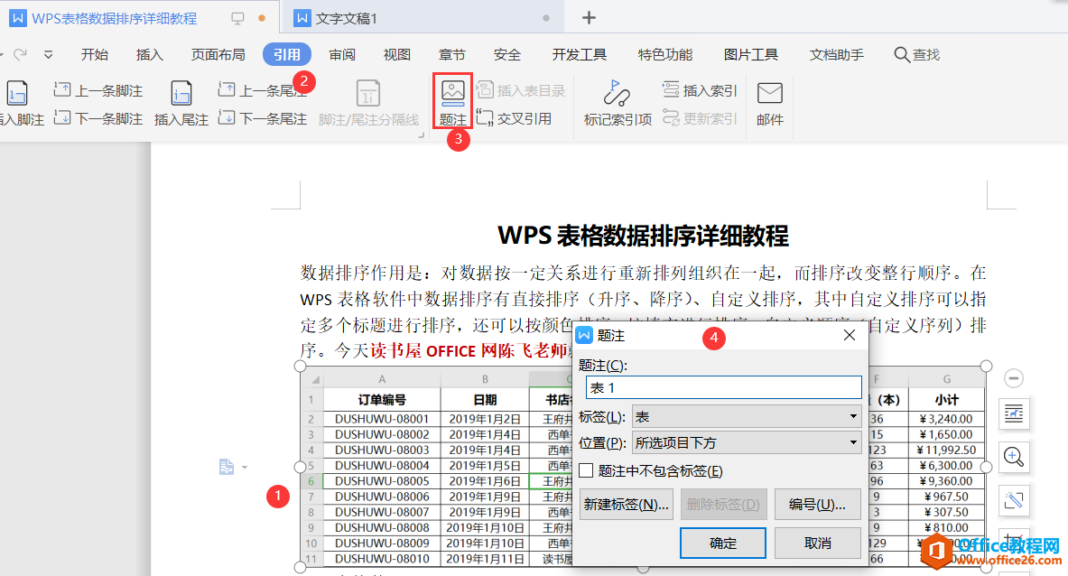Click cell DUSHUWU-08005 in the table image

(x=382, y=480)
